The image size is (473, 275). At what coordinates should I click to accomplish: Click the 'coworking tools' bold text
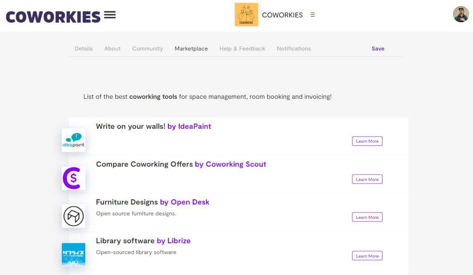(x=153, y=97)
